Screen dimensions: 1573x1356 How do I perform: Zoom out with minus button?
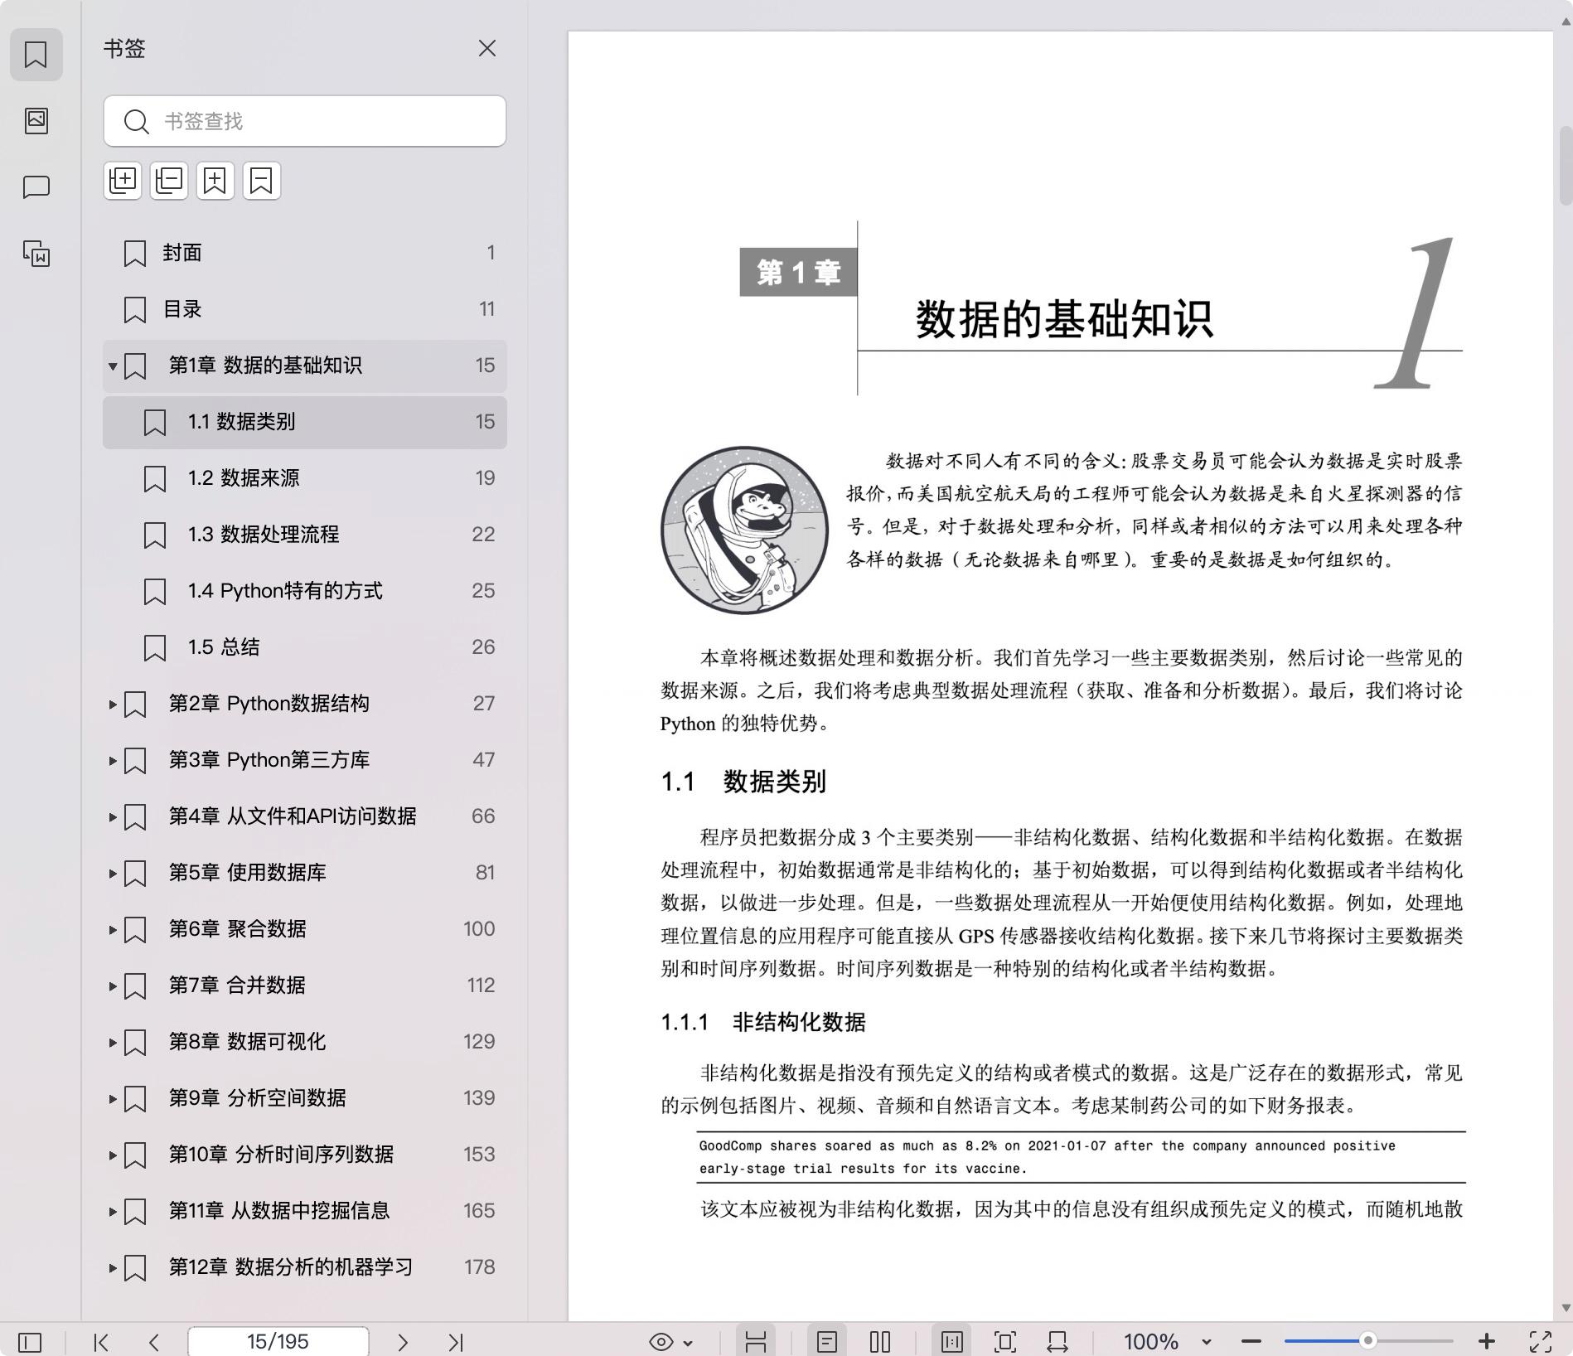(x=1251, y=1342)
